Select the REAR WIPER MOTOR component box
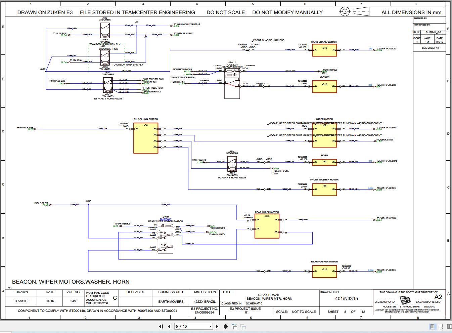The width and height of the screenshot is (452, 333). (x=267, y=226)
